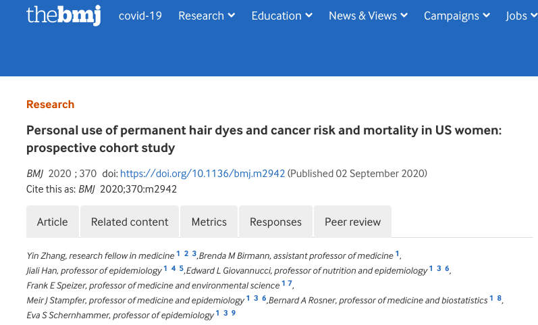The height and width of the screenshot is (325, 538).
Task: Open affiliation 9 after Eva S Schernhammer
Action: 234,313
